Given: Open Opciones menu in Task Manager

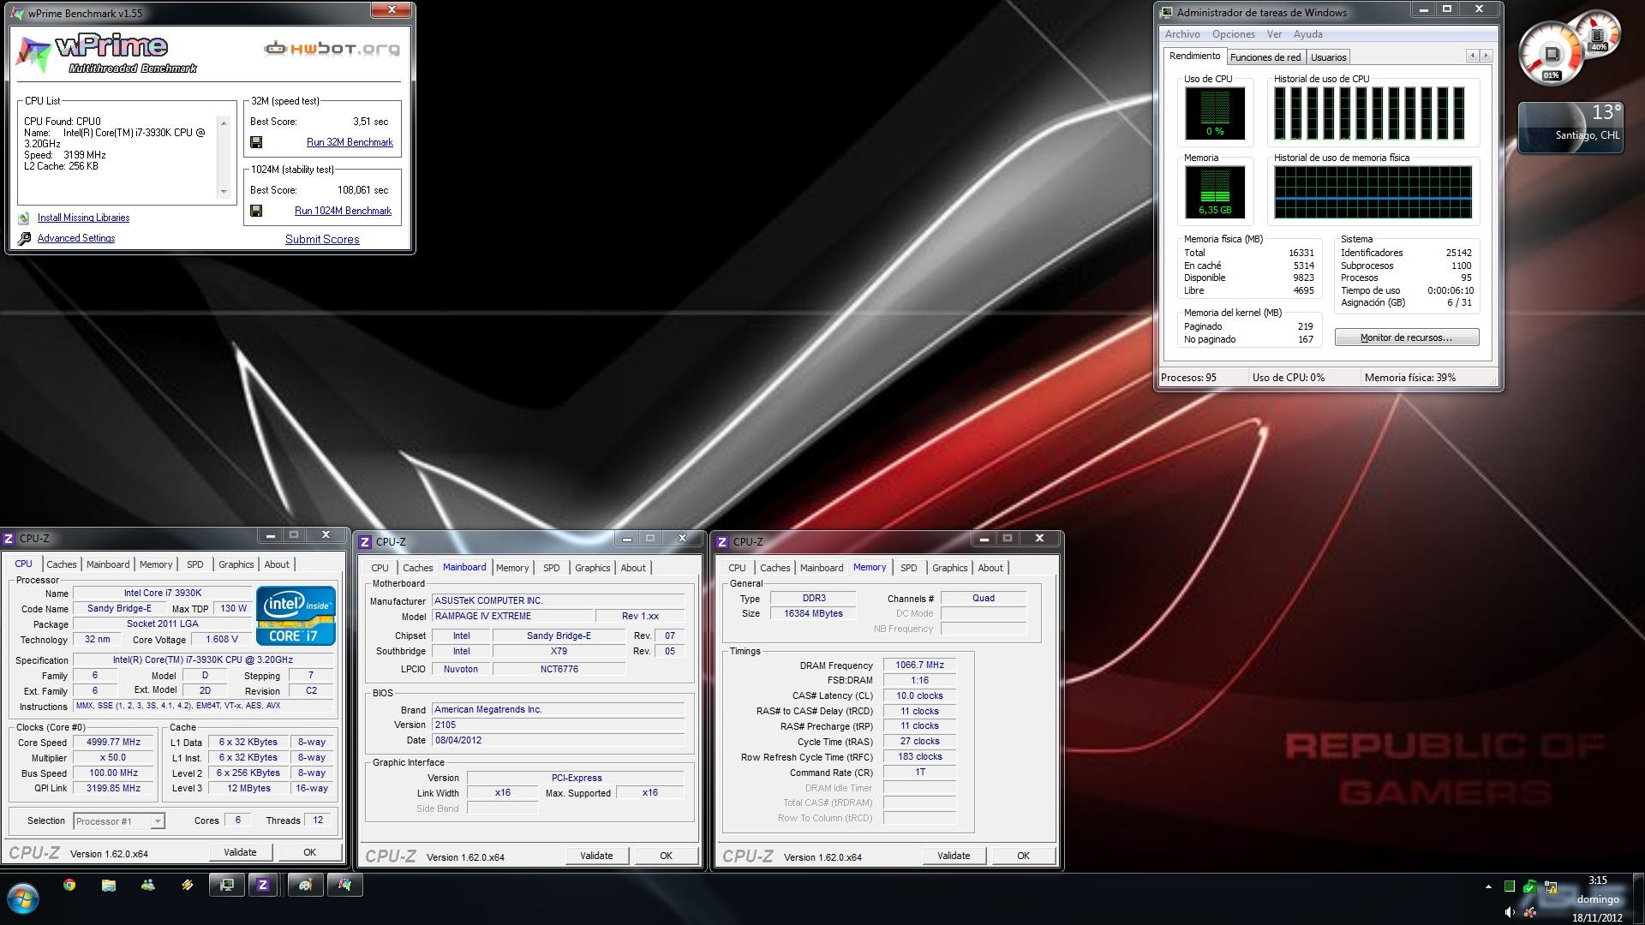Looking at the screenshot, I should coord(1234,34).
